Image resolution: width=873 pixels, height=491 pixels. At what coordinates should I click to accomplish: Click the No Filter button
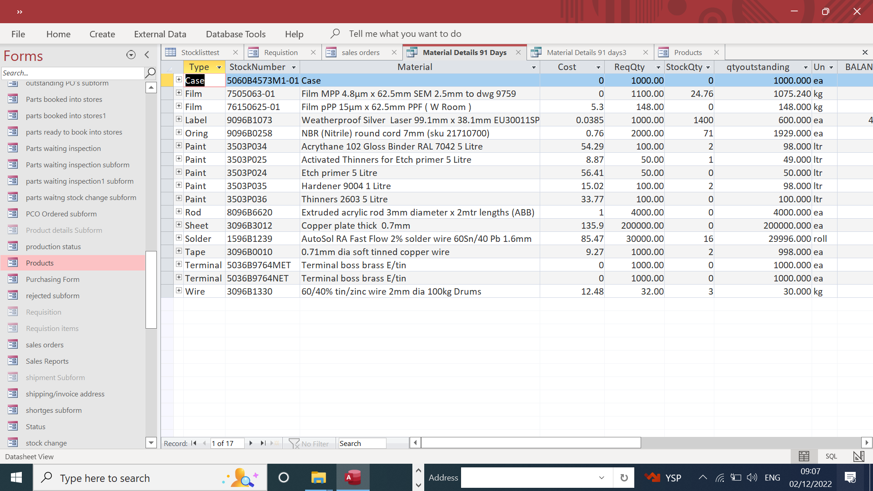(309, 443)
